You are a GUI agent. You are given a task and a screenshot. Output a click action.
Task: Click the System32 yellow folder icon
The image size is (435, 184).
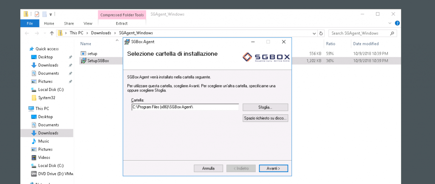coord(34,98)
